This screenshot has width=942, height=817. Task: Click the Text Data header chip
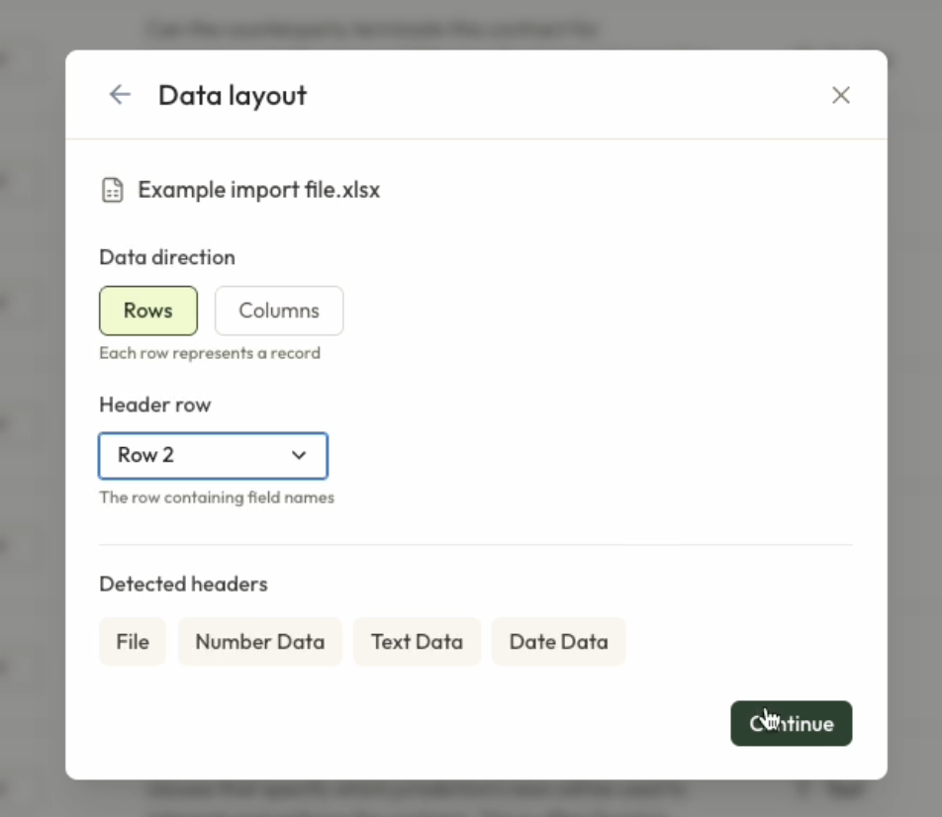coord(417,642)
